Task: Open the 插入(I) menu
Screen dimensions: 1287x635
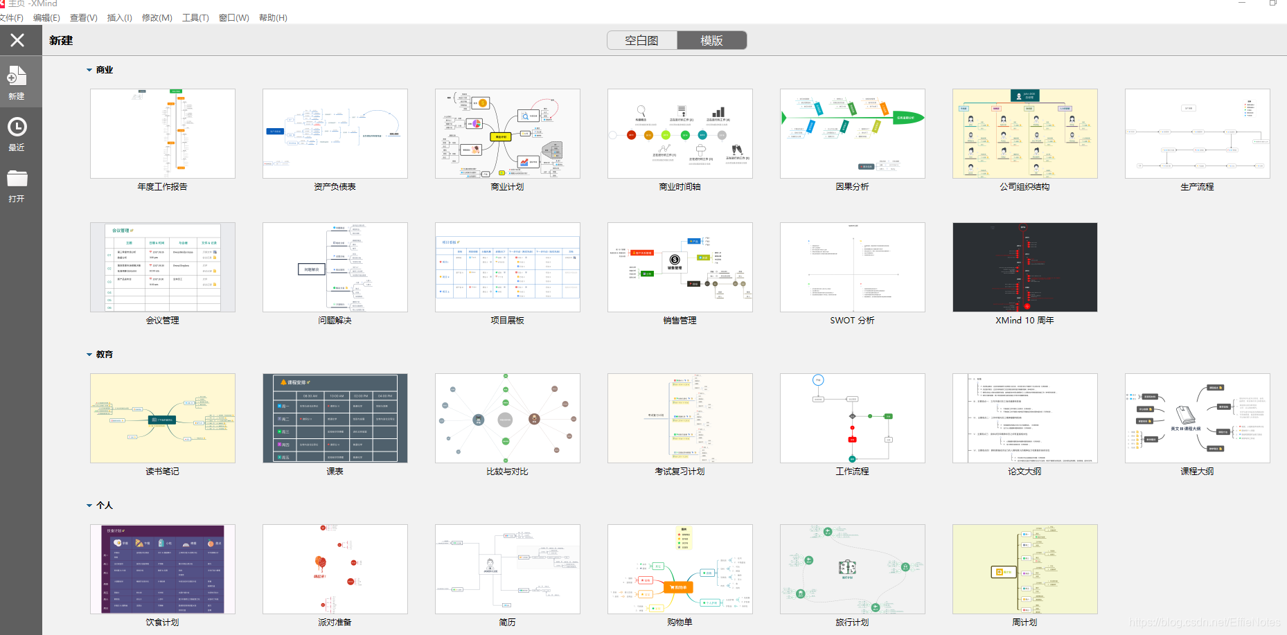Action: [x=120, y=17]
